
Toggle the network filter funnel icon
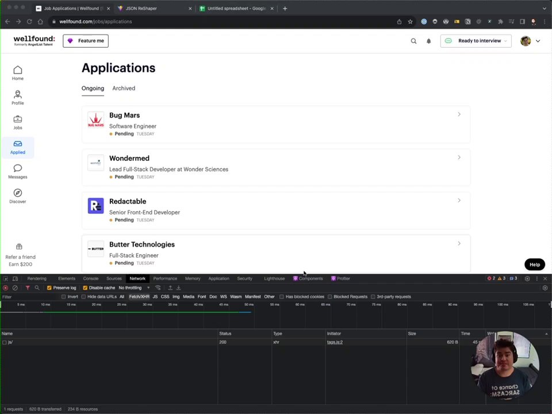point(28,287)
